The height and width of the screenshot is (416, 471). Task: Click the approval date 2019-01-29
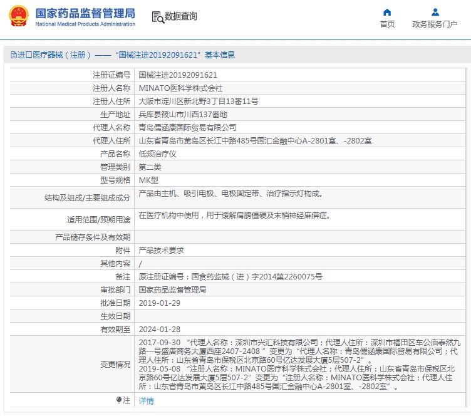[x=159, y=303]
